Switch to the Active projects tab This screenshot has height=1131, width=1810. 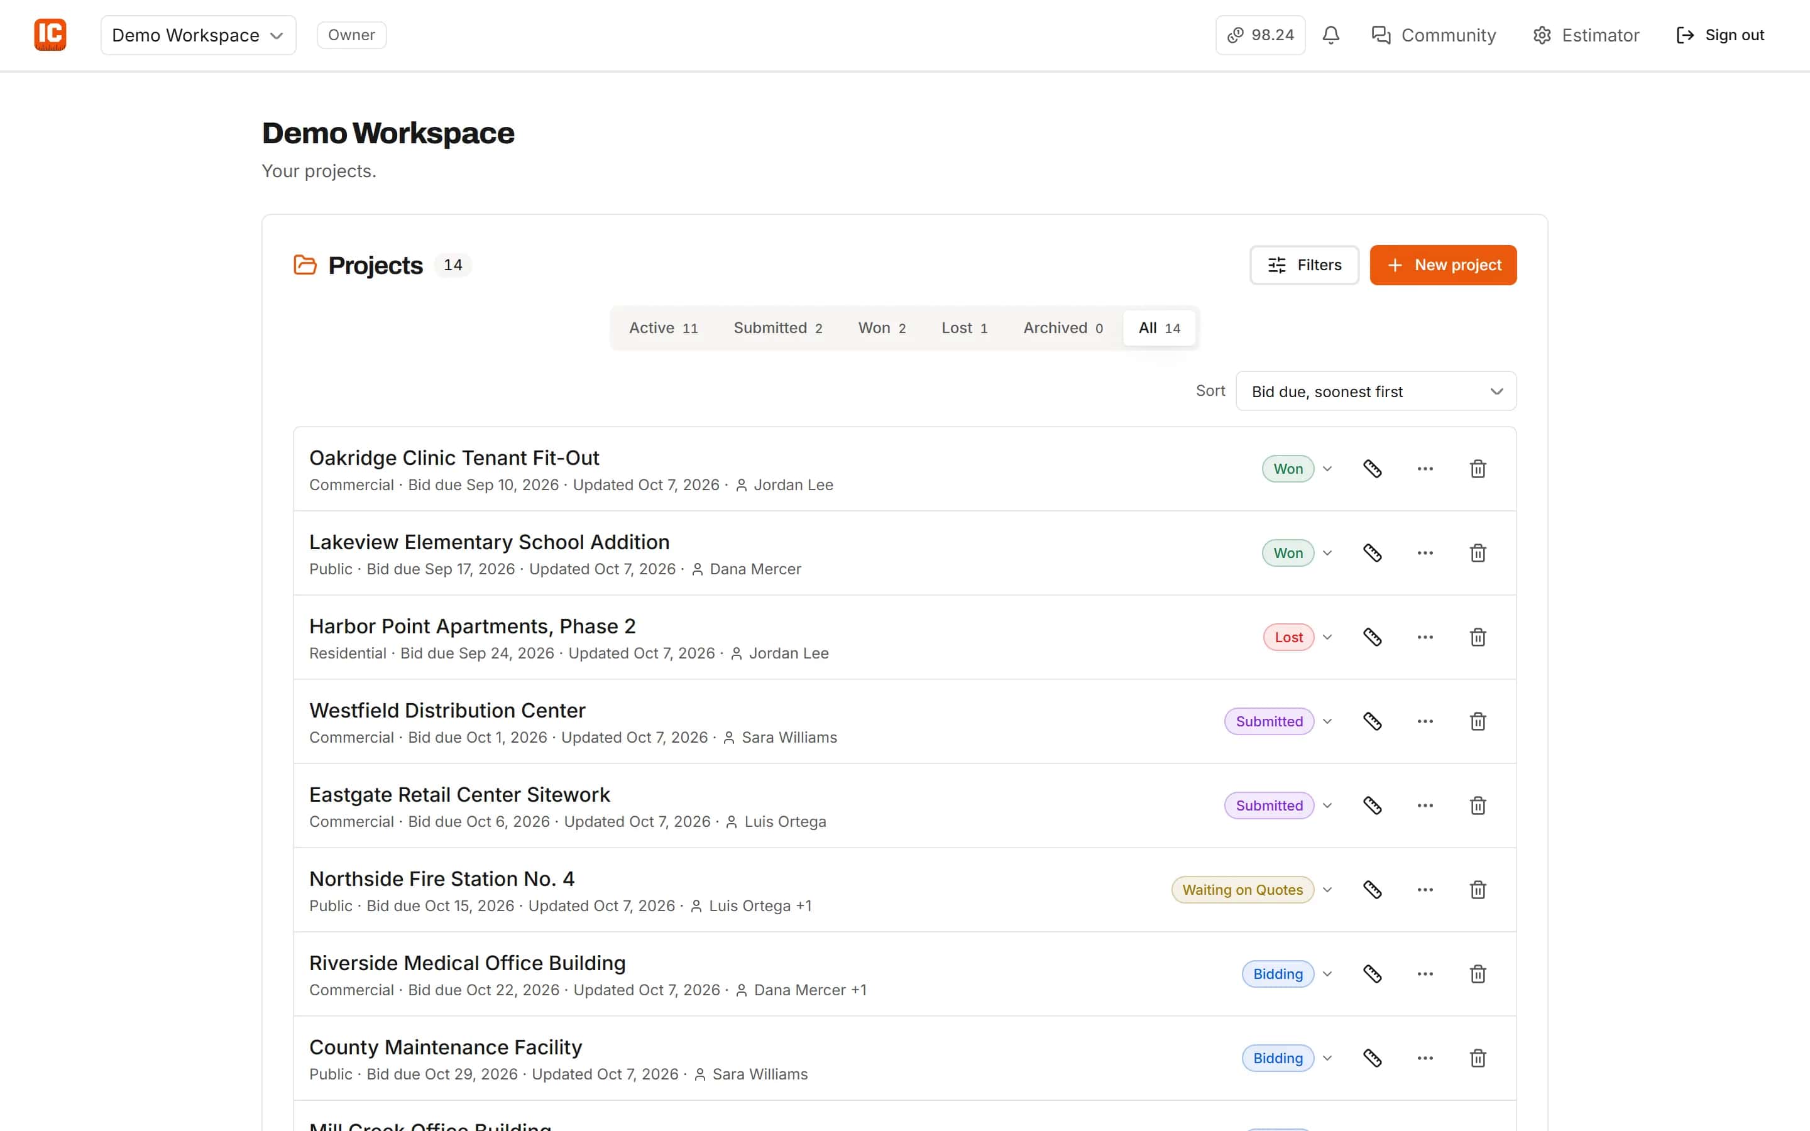(x=664, y=327)
